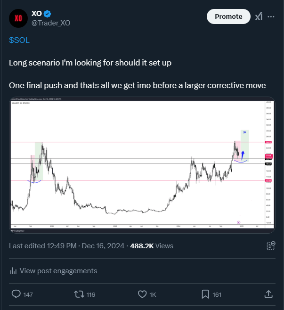
Task: Open the XO profile avatar
Action: pyautogui.click(x=18, y=18)
